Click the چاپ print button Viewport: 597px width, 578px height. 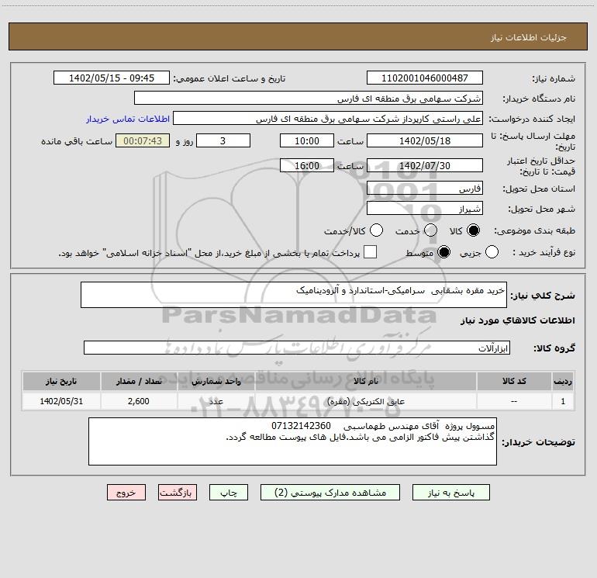229,493
